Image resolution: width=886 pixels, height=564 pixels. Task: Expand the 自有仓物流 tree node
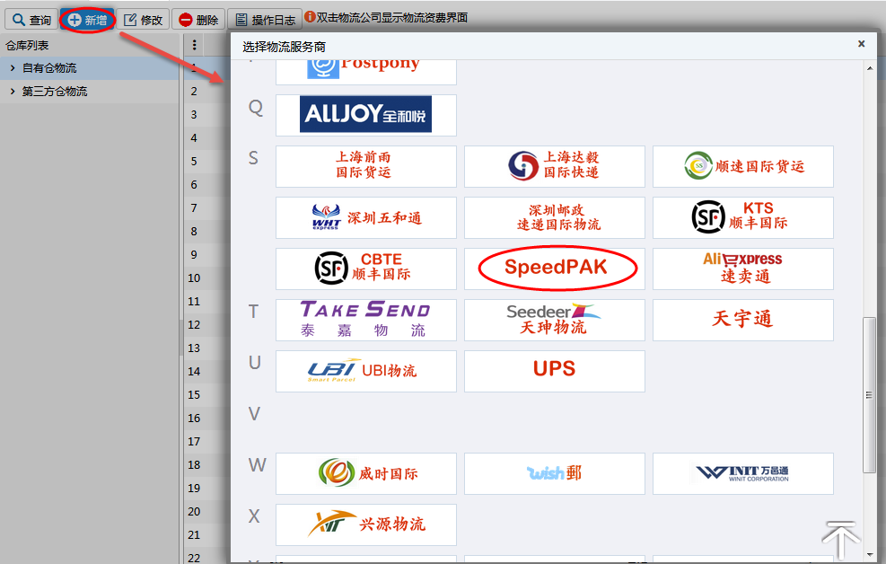tap(13, 68)
